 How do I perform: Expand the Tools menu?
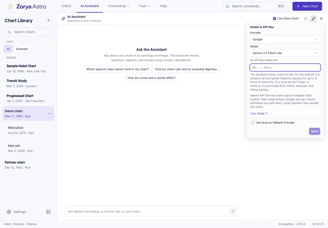(x=145, y=6)
